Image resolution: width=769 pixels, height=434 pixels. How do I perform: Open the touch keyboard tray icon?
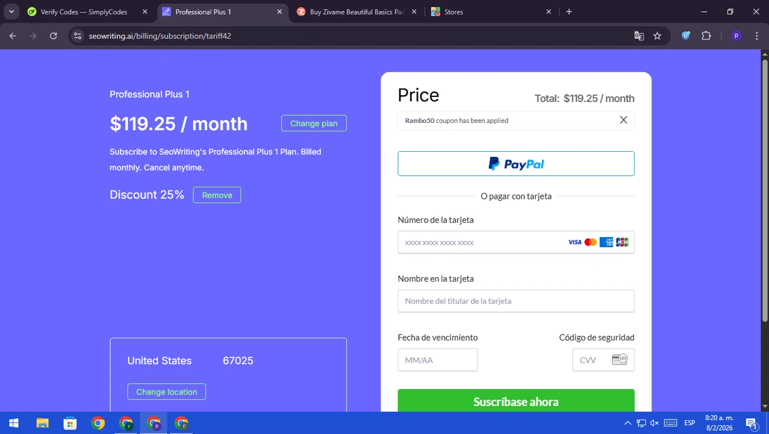[x=671, y=423]
